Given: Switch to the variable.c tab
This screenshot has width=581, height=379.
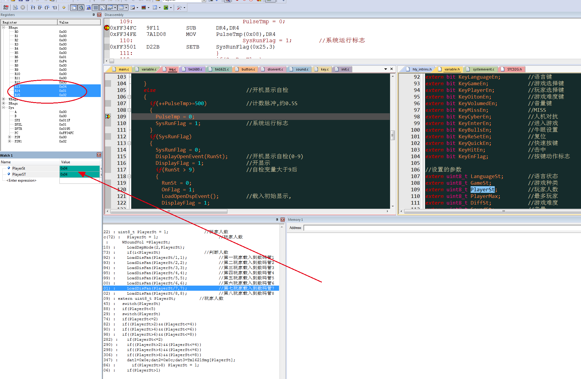Looking at the screenshot, I should pyautogui.click(x=146, y=69).
